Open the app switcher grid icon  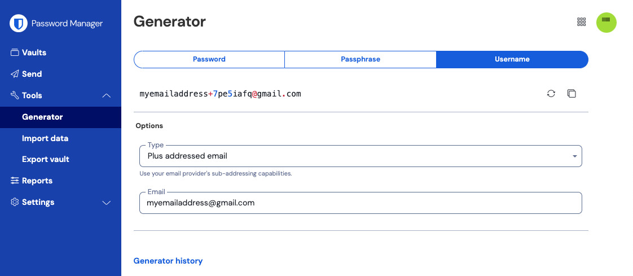click(x=582, y=22)
